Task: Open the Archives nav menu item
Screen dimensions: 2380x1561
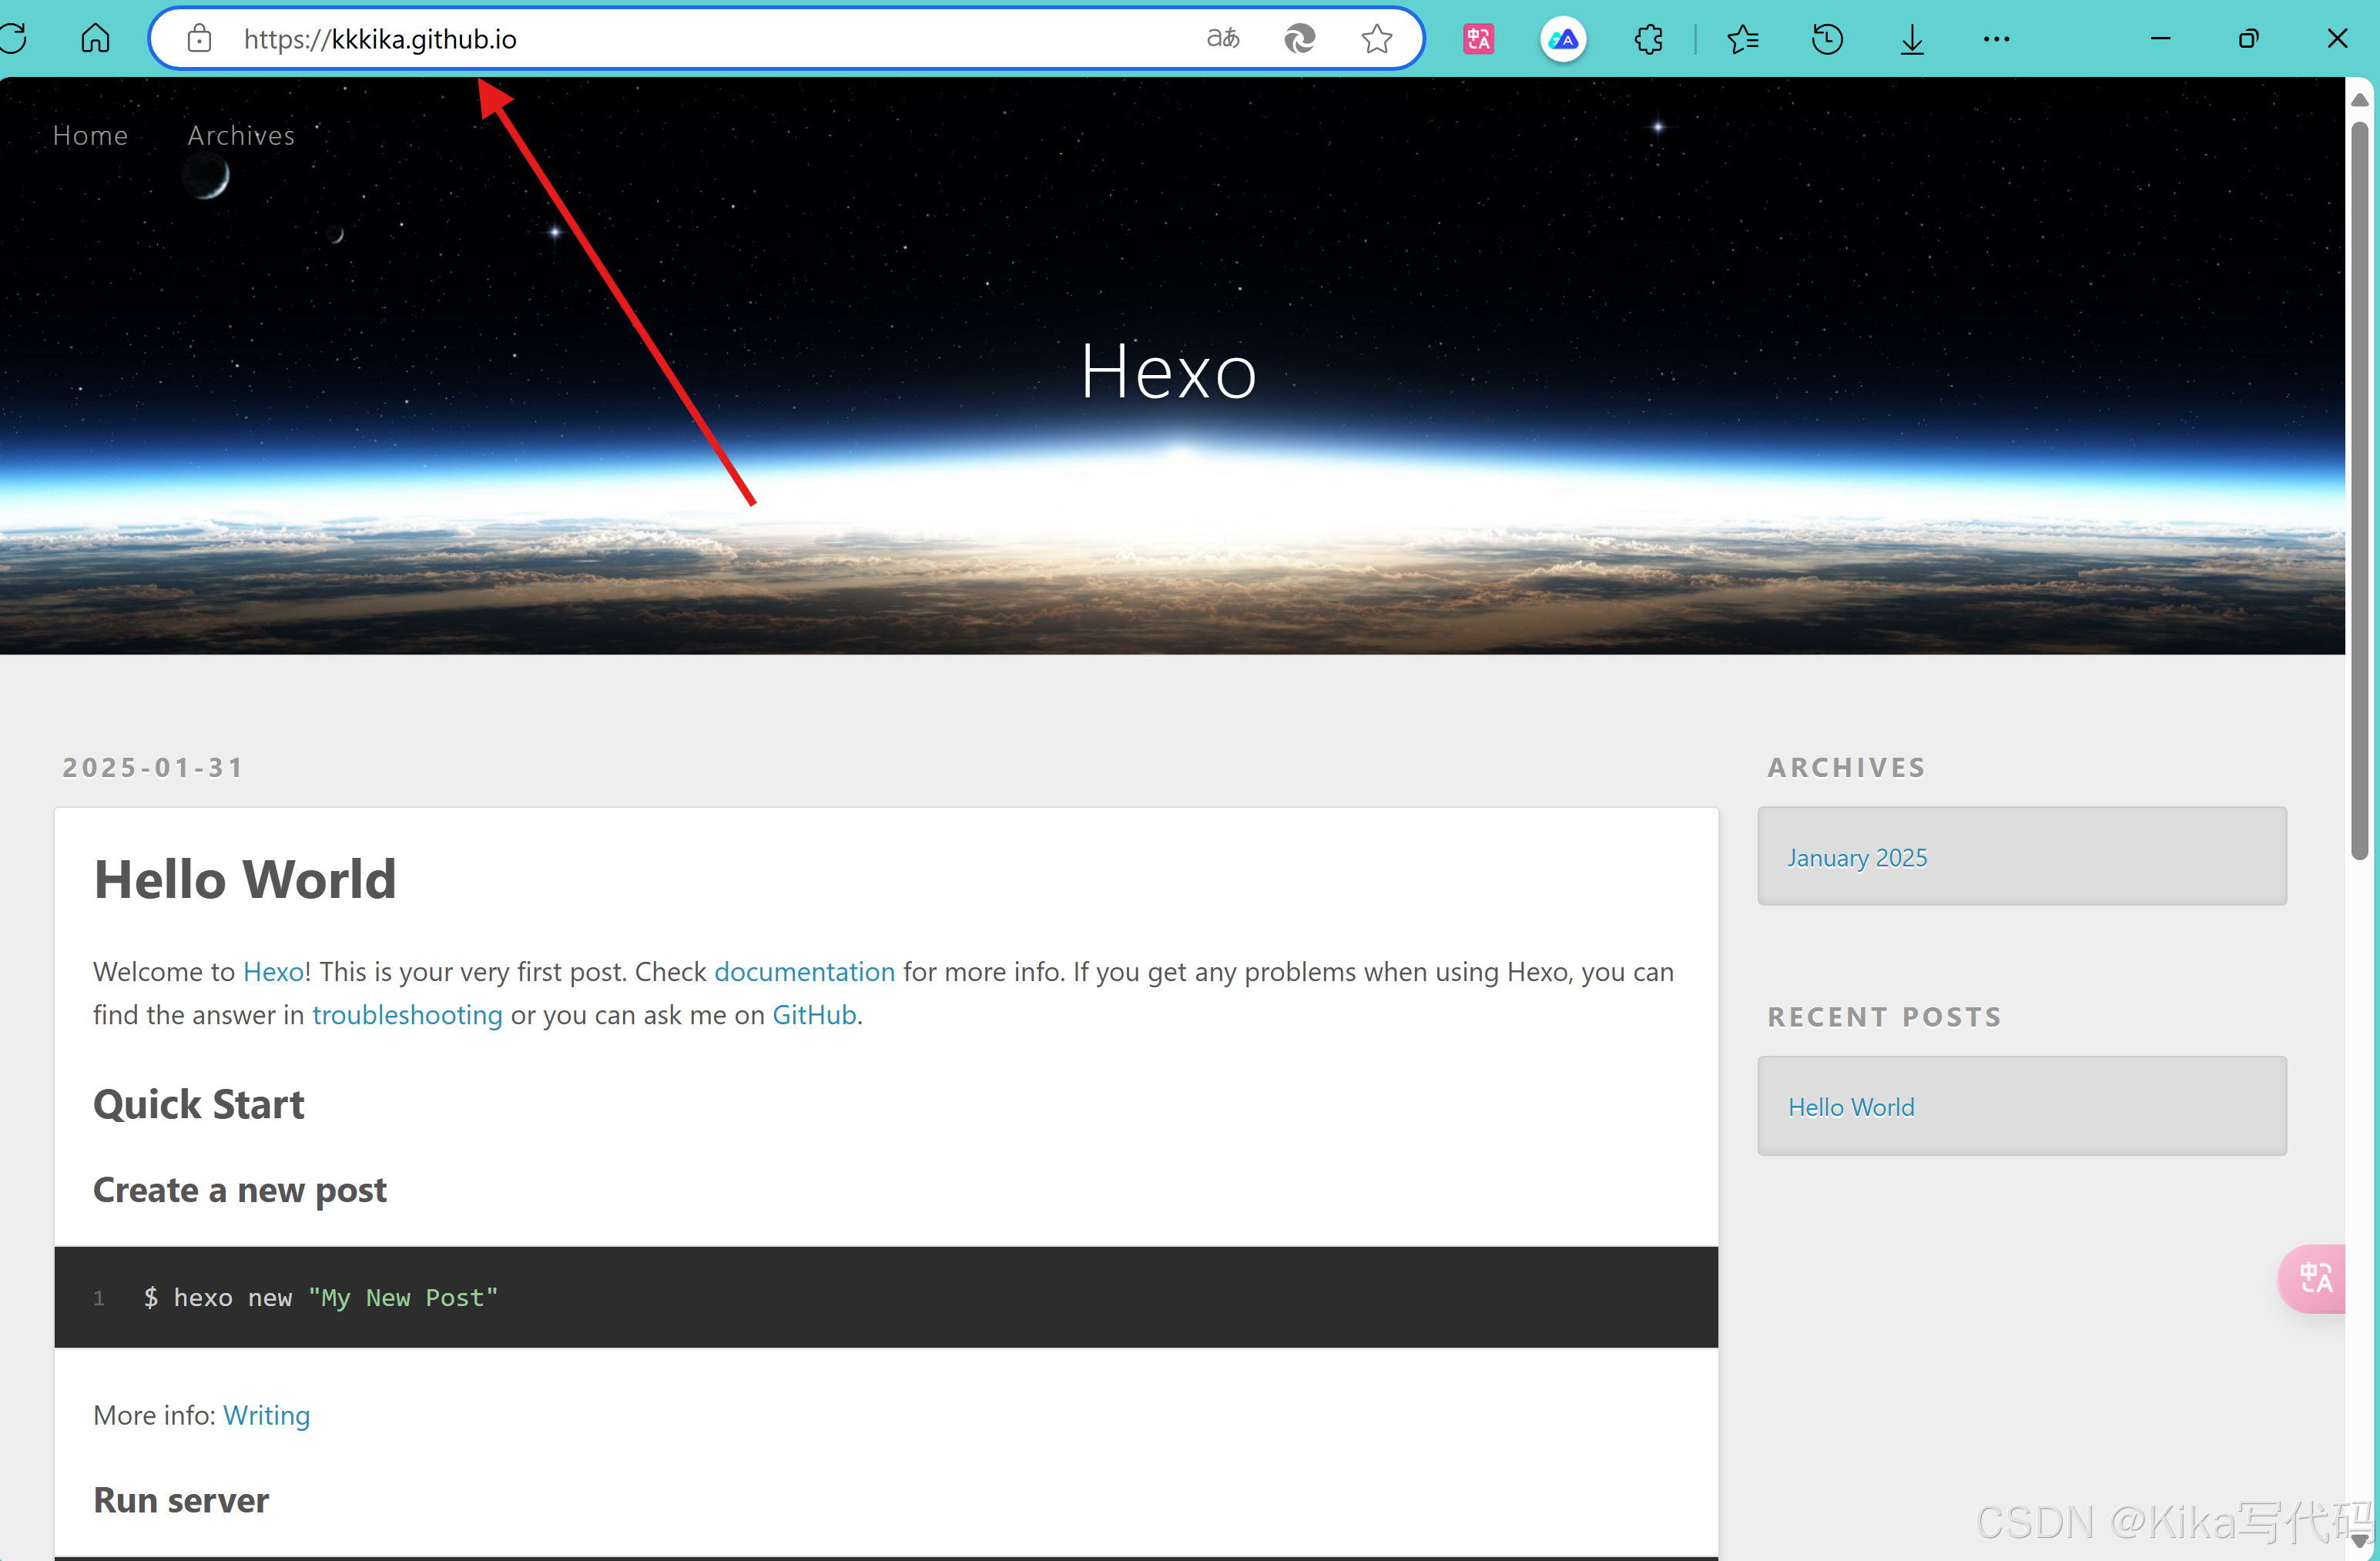Action: [241, 135]
